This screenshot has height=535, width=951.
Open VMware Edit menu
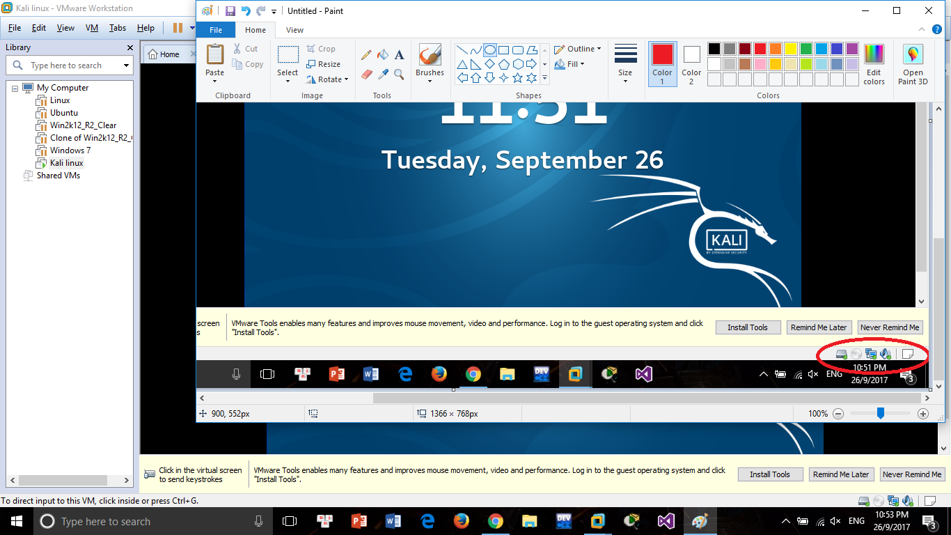pyautogui.click(x=39, y=28)
